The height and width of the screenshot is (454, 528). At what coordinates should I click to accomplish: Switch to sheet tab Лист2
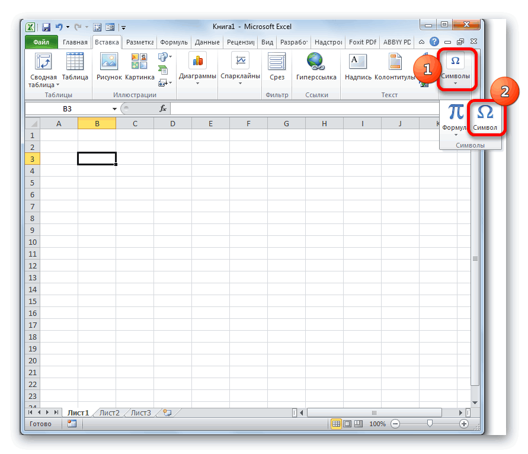point(109,413)
